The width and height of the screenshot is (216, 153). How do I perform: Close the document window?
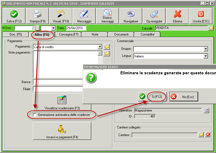pyautogui.click(x=212, y=4)
